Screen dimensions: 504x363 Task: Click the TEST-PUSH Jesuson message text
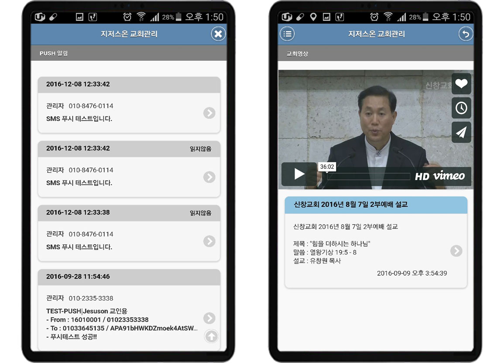[87, 311]
